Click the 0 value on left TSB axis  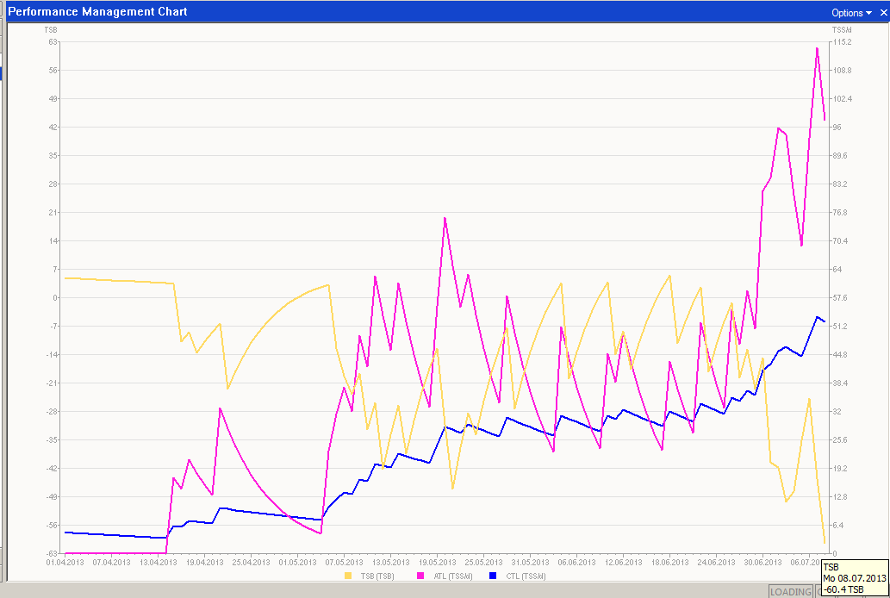[55, 297]
